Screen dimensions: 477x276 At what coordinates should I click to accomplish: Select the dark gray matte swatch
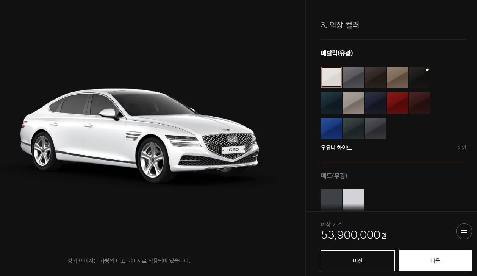(332, 200)
